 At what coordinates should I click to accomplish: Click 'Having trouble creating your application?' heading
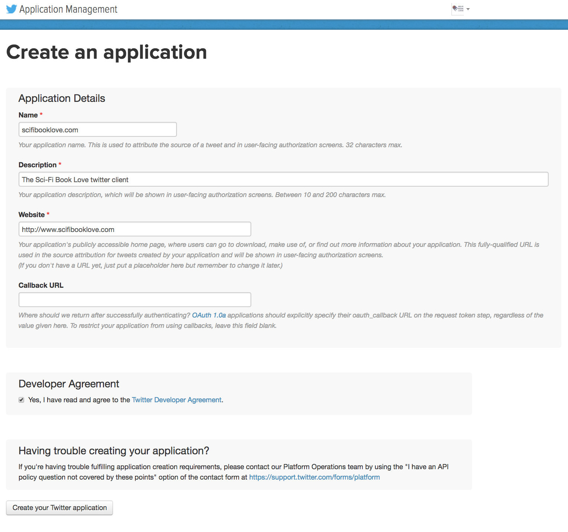pos(114,451)
